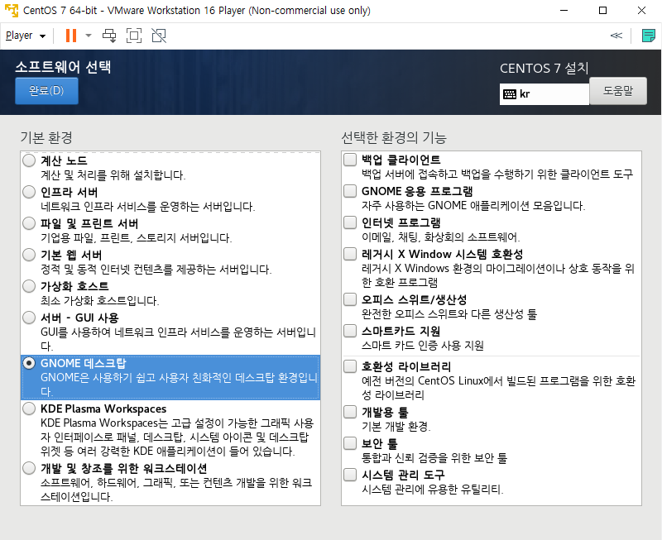
Task: Enable the 호환성 라이브러리 checkbox
Action: [350, 366]
